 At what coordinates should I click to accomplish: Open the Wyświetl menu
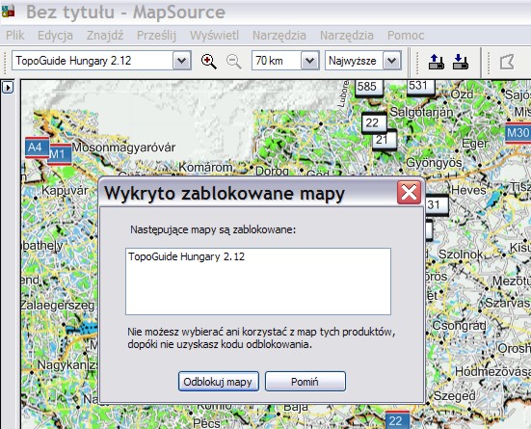(x=214, y=36)
